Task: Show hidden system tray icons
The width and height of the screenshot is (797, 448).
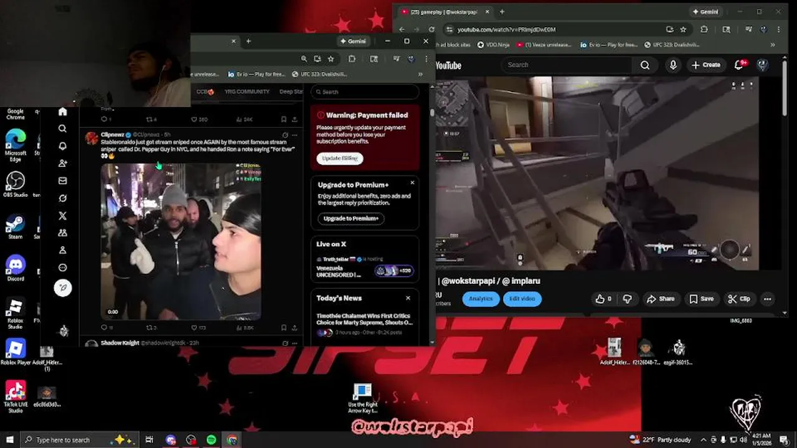Action: [704, 440]
